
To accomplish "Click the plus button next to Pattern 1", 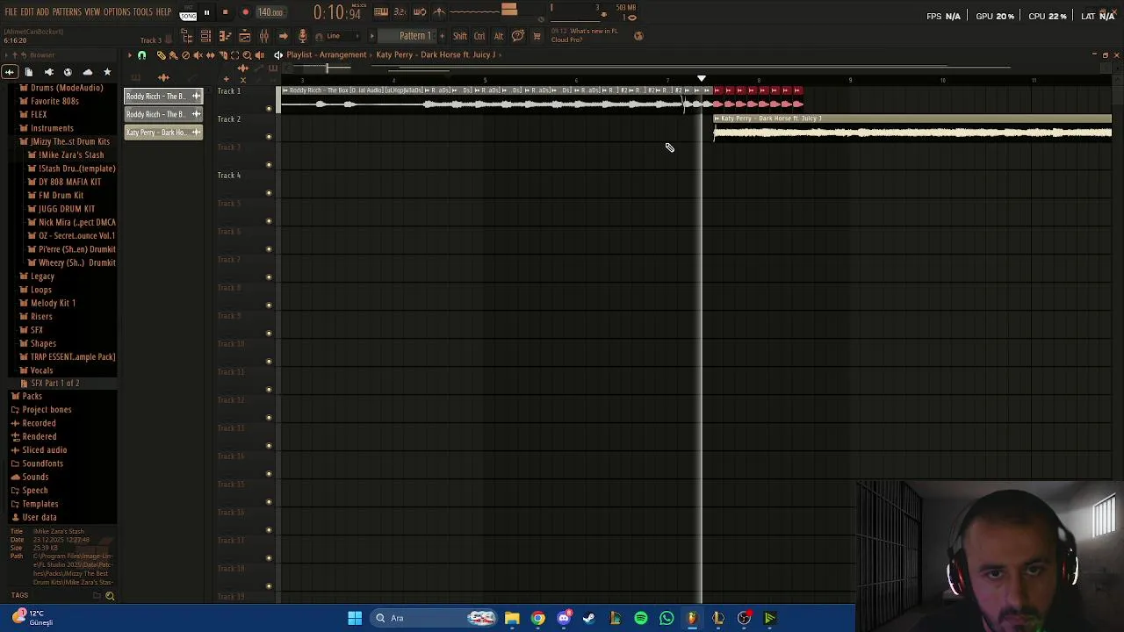I will pos(442,36).
